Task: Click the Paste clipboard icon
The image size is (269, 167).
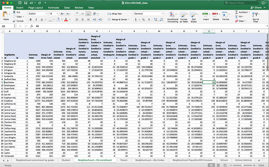Action: click(x=5, y=15)
